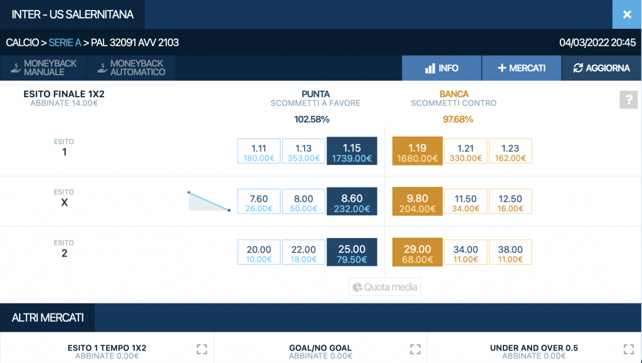Lay the draw X at odds 9.80
Image resolution: width=642 pixels, height=363 pixels.
[417, 201]
